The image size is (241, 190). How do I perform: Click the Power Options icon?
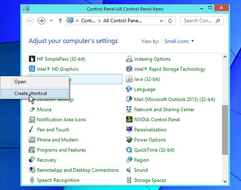tap(129, 139)
